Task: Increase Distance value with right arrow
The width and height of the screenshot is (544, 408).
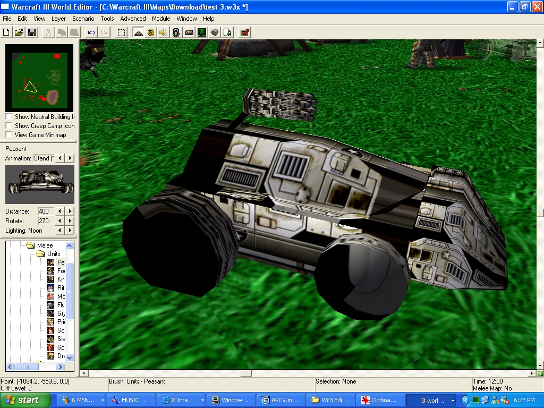Action: click(70, 211)
